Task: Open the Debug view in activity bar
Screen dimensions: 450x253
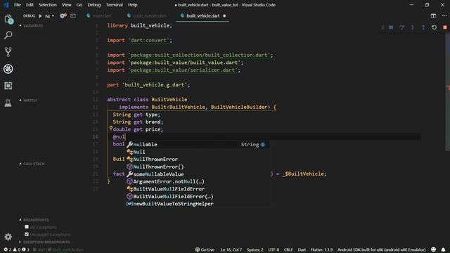Action: [8, 69]
